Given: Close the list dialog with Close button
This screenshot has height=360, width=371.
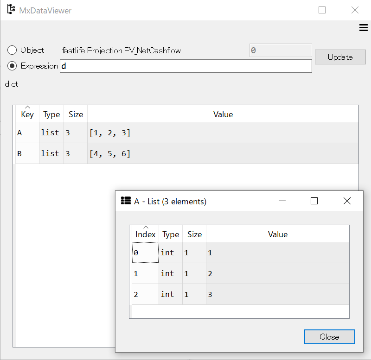Looking at the screenshot, I should 329,337.
